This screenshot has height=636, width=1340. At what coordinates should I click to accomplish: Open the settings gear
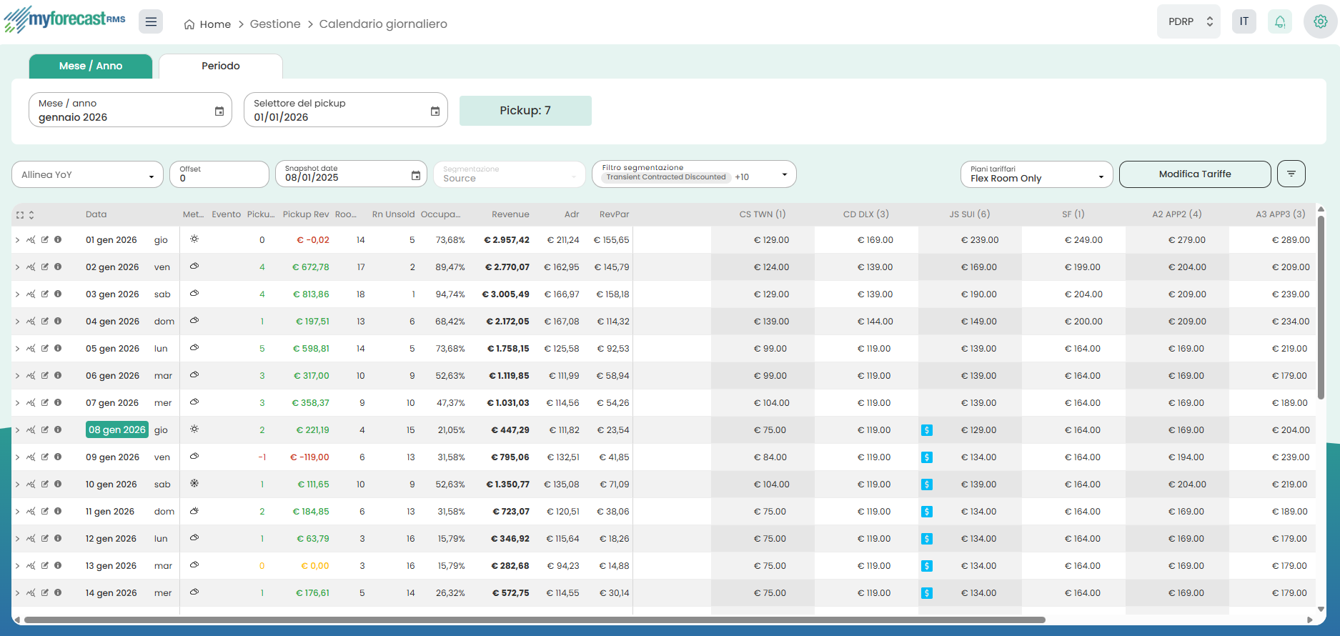pos(1320,22)
